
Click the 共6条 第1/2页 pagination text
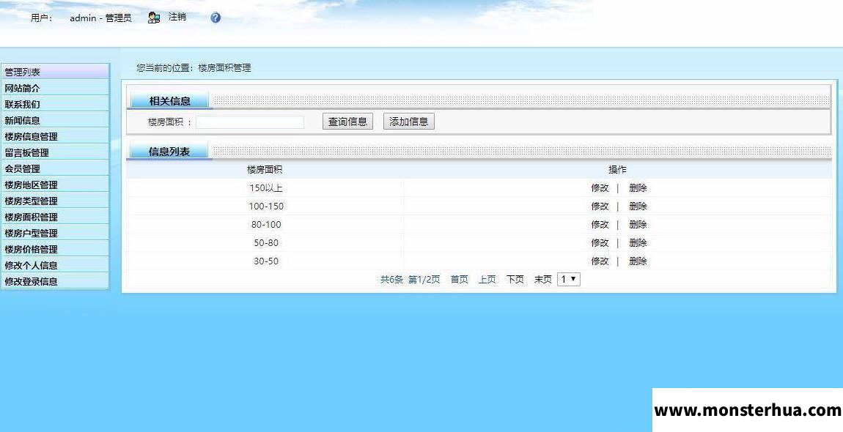[411, 280]
